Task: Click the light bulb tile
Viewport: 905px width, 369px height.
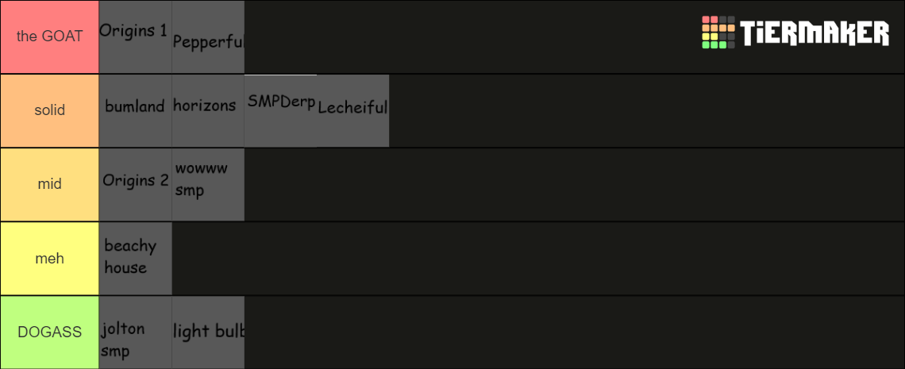Action: click(208, 332)
